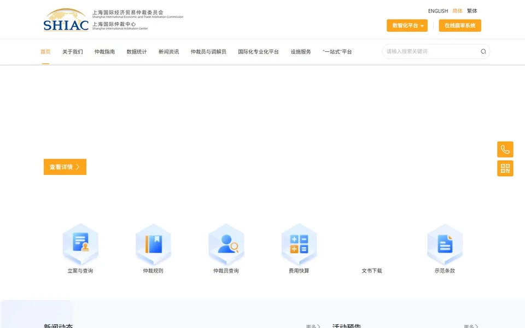Open the 设施服务 menu
Viewport: 525px width, 328px height.
301,51
